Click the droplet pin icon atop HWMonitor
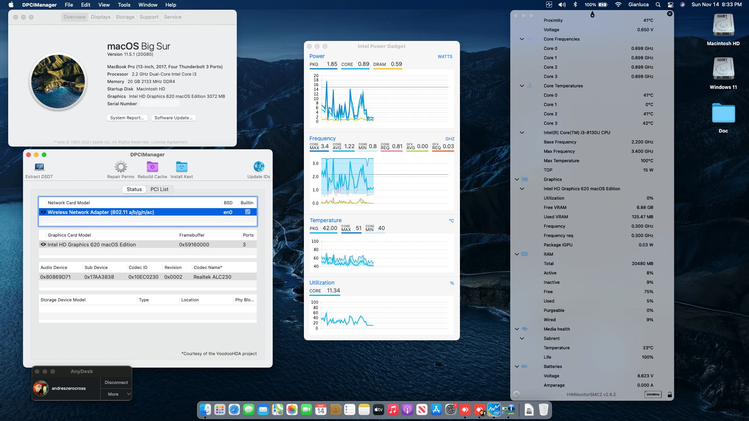The image size is (749, 421). pyautogui.click(x=592, y=14)
